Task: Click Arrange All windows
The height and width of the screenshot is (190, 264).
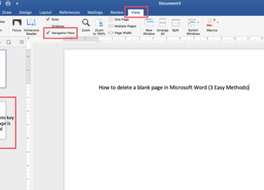Action: 163,27
